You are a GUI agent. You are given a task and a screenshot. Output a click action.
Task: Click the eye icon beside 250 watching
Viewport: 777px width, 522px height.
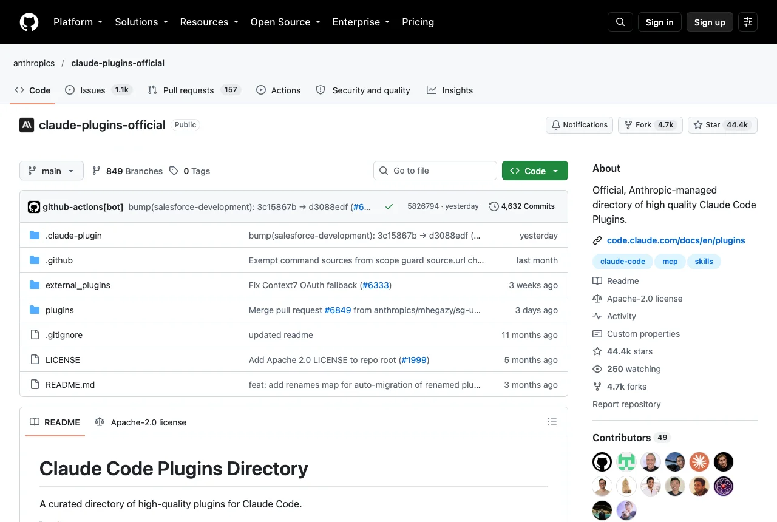click(597, 369)
